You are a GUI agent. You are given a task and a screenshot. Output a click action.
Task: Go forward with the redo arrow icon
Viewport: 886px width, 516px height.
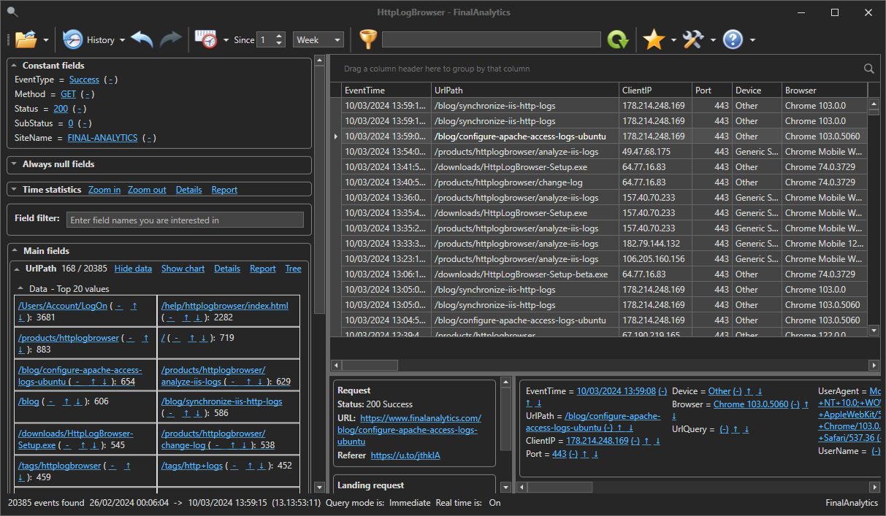[170, 39]
